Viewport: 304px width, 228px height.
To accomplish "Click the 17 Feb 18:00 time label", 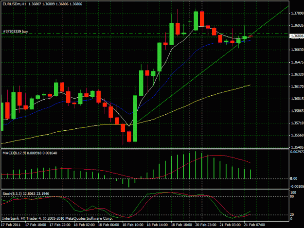I will pos(36,225).
